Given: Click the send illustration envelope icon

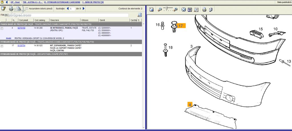Looking at the screenshot, I should [x=211, y=9].
